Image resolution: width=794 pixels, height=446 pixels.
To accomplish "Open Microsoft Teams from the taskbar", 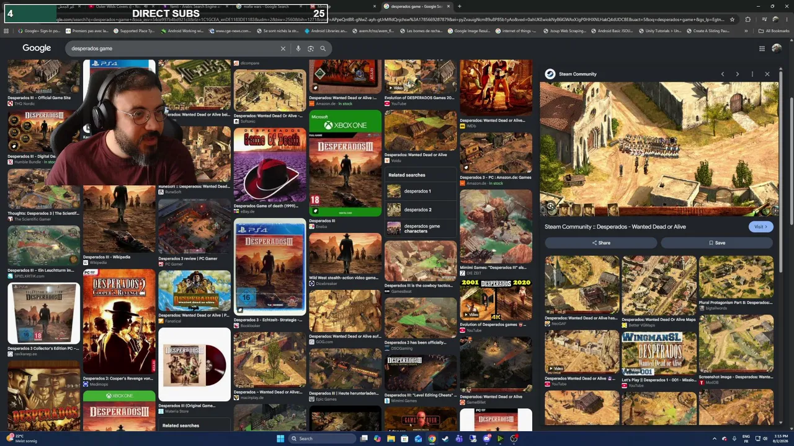I will coord(459,439).
